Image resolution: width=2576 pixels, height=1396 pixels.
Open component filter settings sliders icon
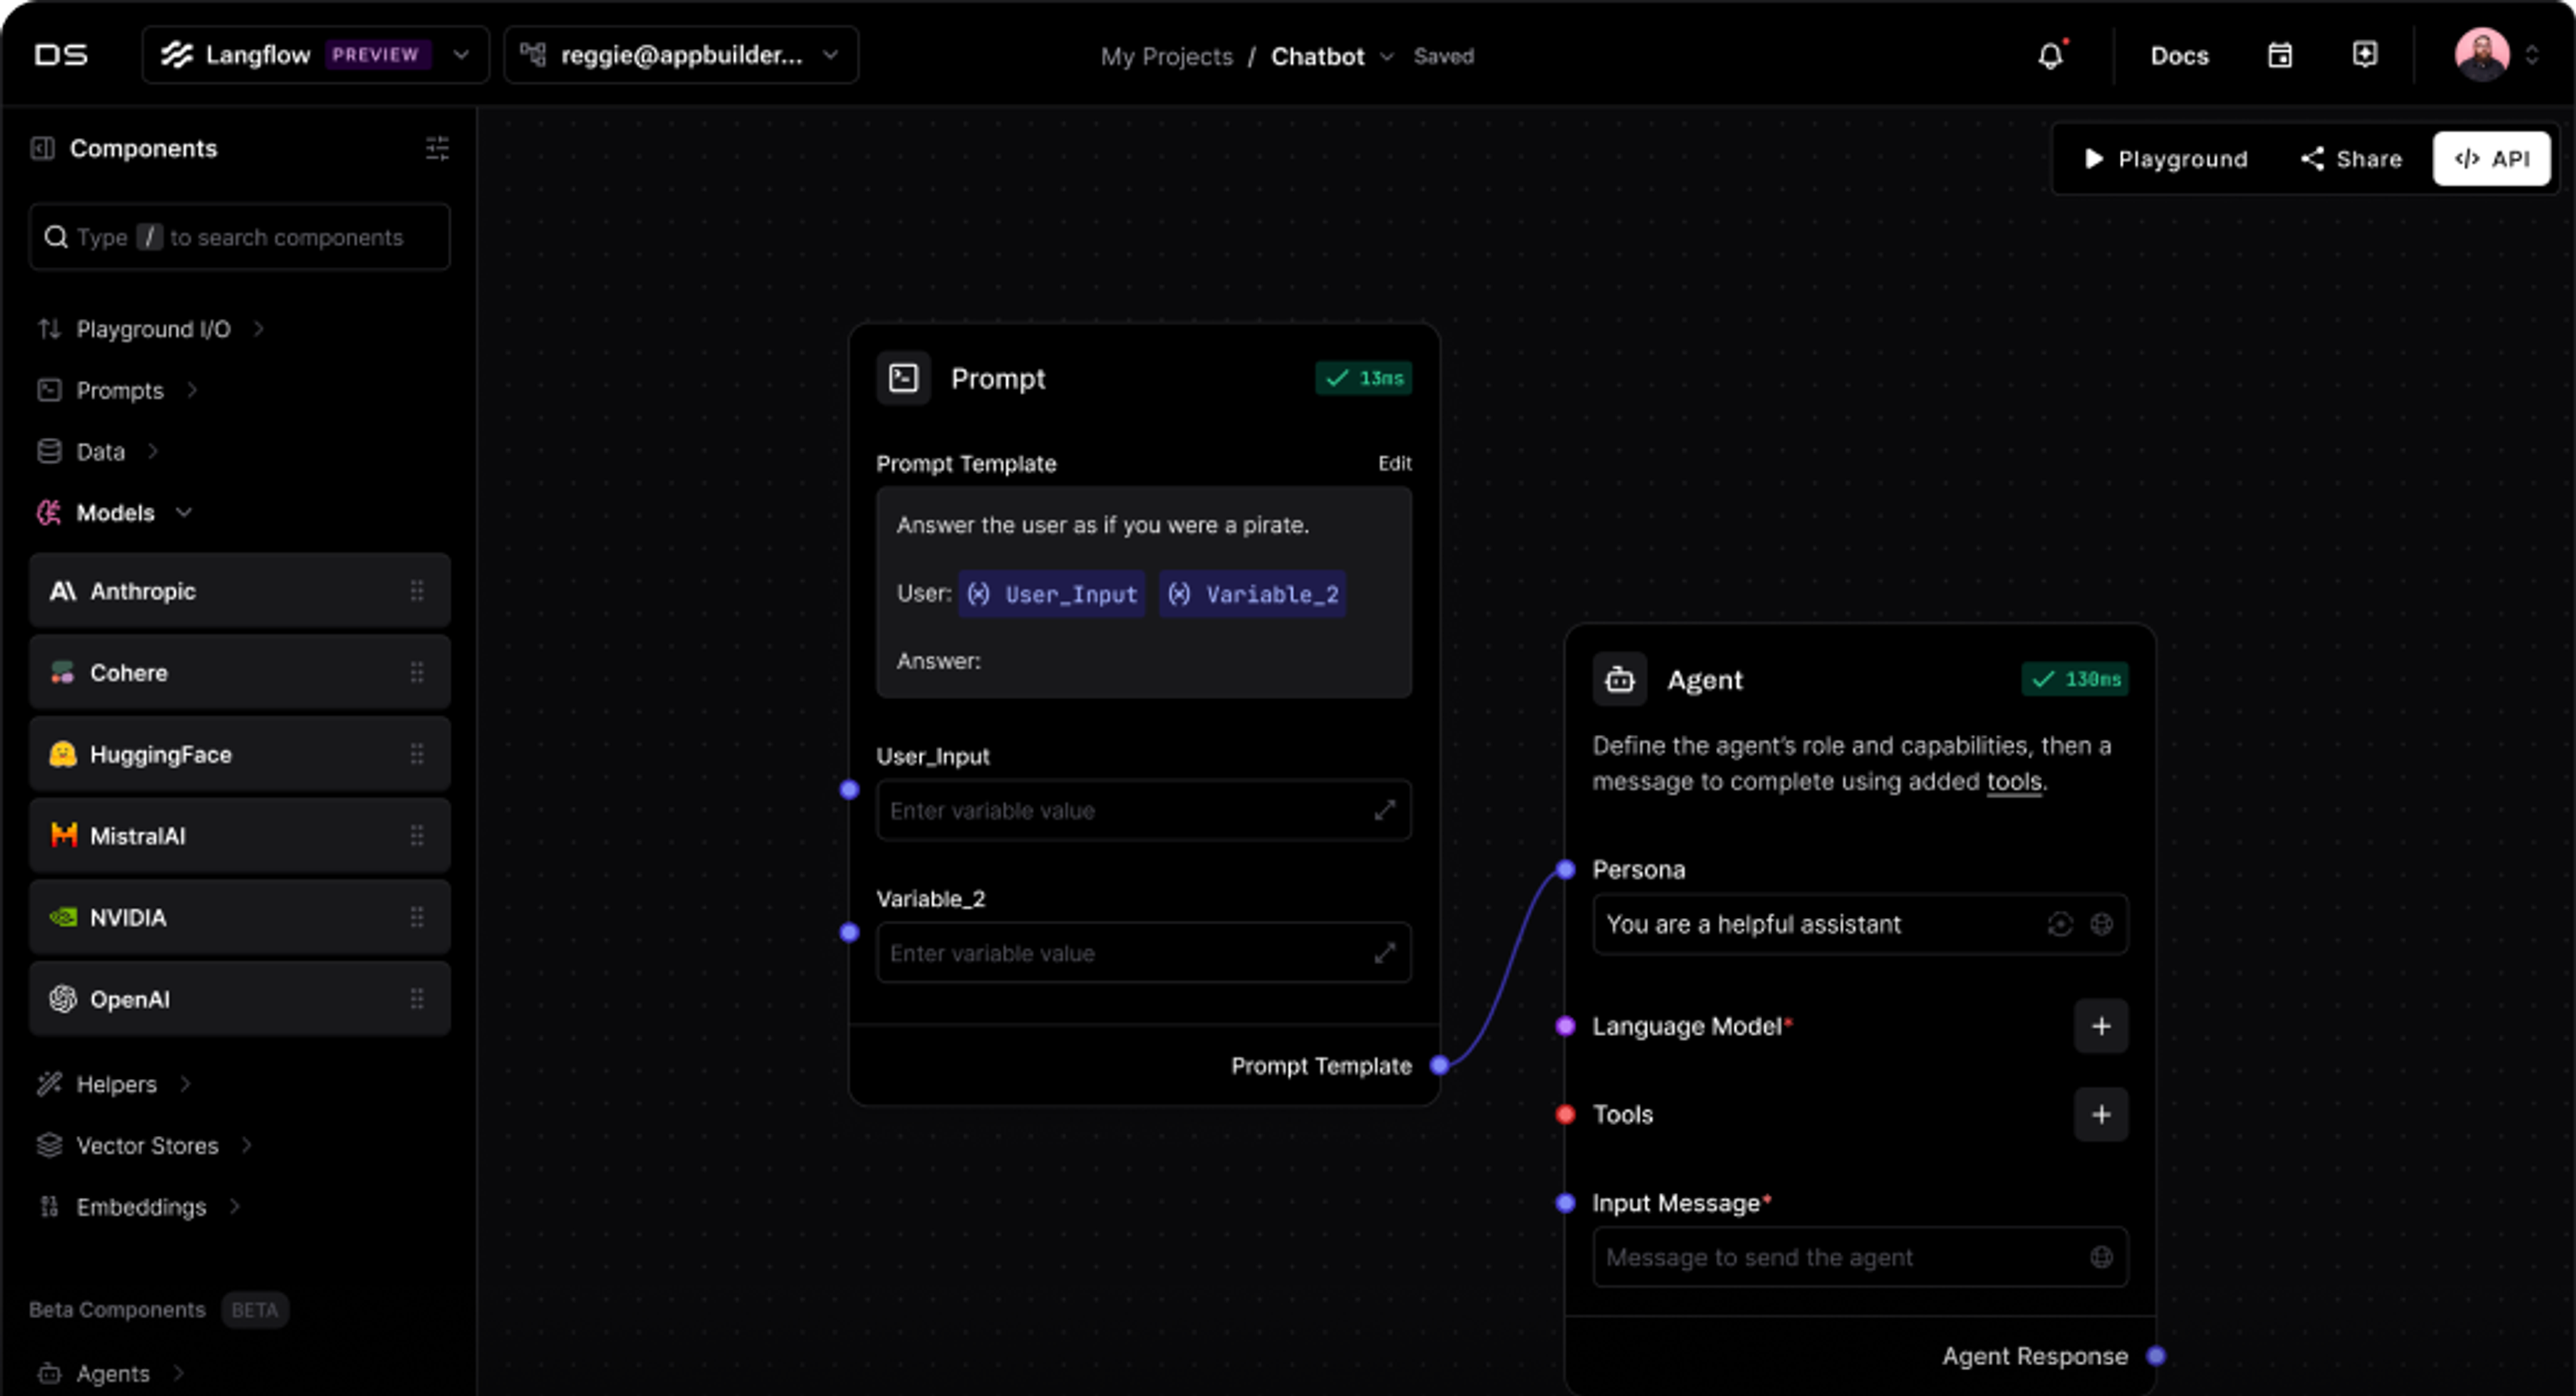(x=437, y=149)
